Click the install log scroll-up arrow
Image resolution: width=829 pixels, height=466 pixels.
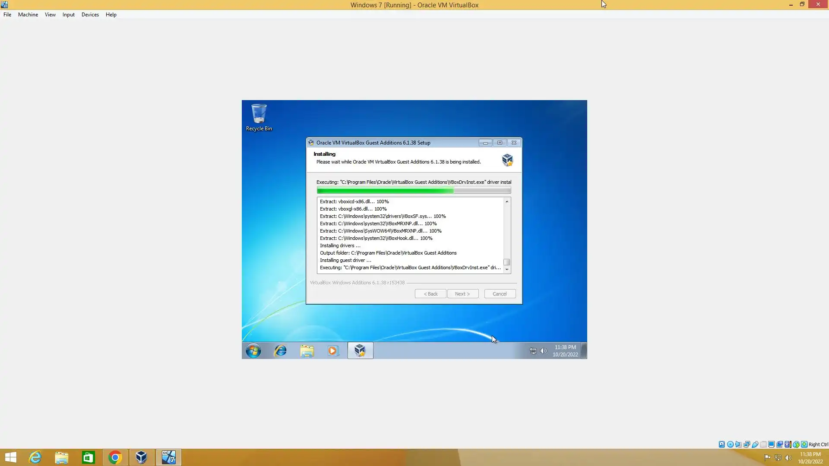507,202
